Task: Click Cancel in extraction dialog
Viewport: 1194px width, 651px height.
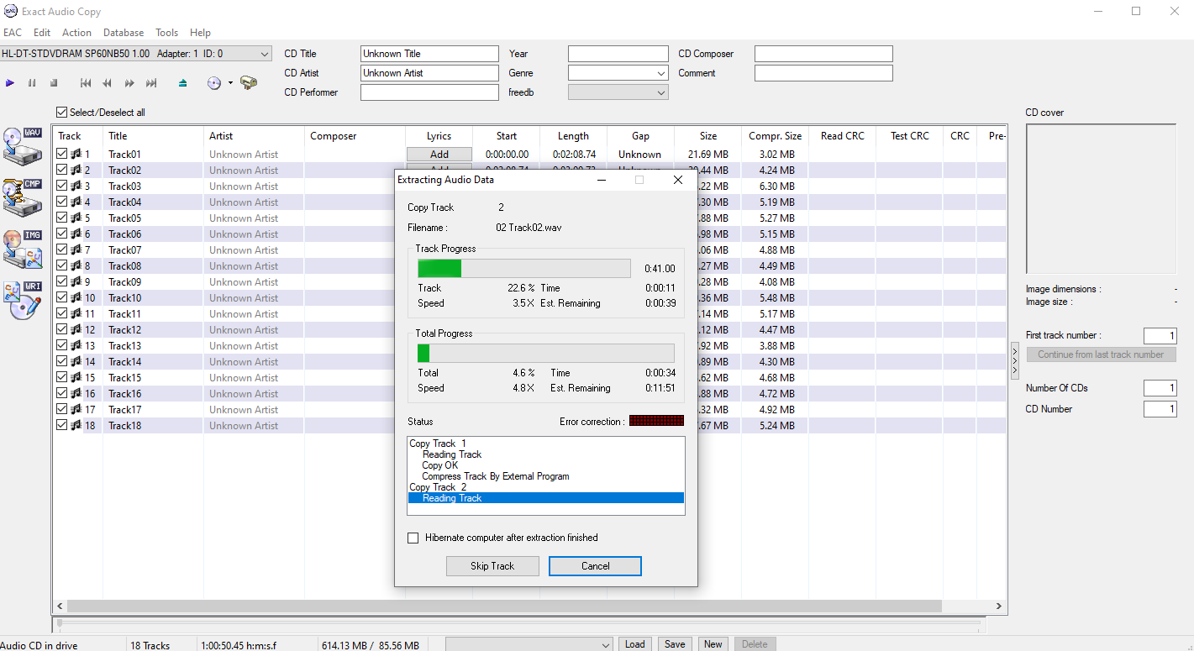Action: 595,566
